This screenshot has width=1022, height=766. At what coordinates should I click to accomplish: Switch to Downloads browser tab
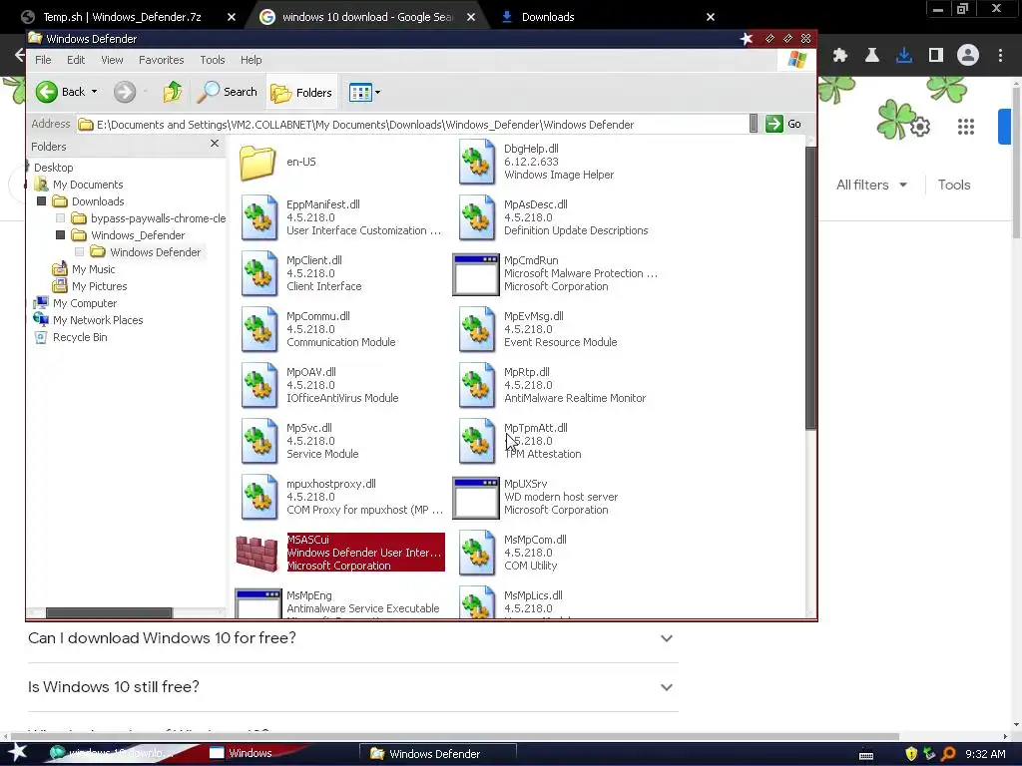tap(548, 17)
